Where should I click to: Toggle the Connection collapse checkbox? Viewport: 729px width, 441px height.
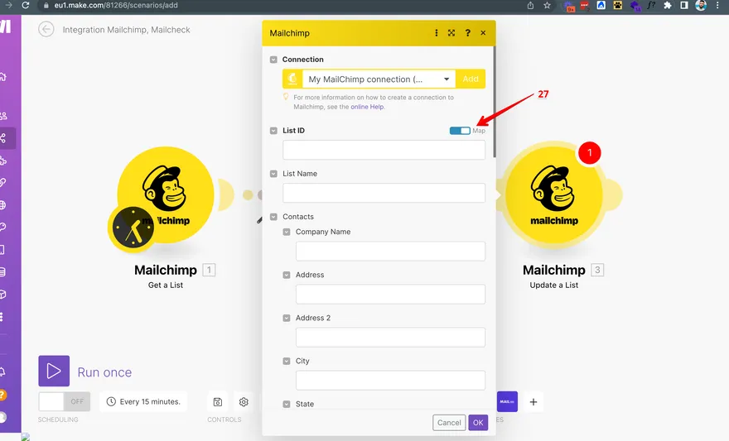[273, 60]
